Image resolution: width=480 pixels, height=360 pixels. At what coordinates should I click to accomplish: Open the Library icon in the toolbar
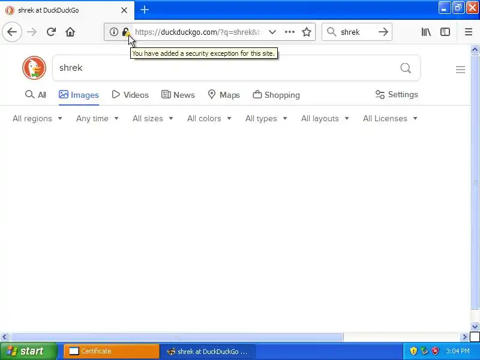[x=426, y=32]
